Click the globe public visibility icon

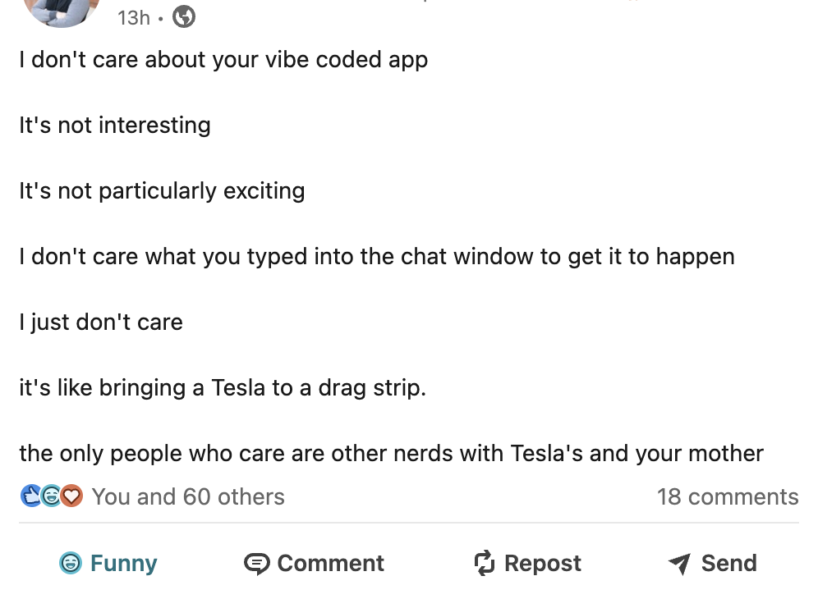(x=184, y=16)
